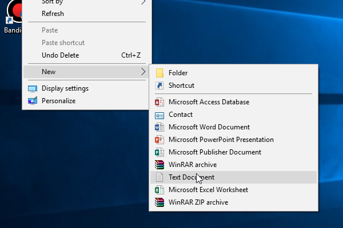Image resolution: width=343 pixels, height=228 pixels.
Task: Expand the New submenu arrow
Action: tap(143, 72)
